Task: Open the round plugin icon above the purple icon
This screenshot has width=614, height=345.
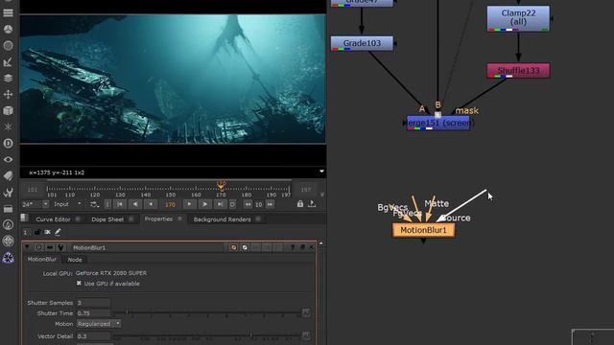Action: [8, 241]
